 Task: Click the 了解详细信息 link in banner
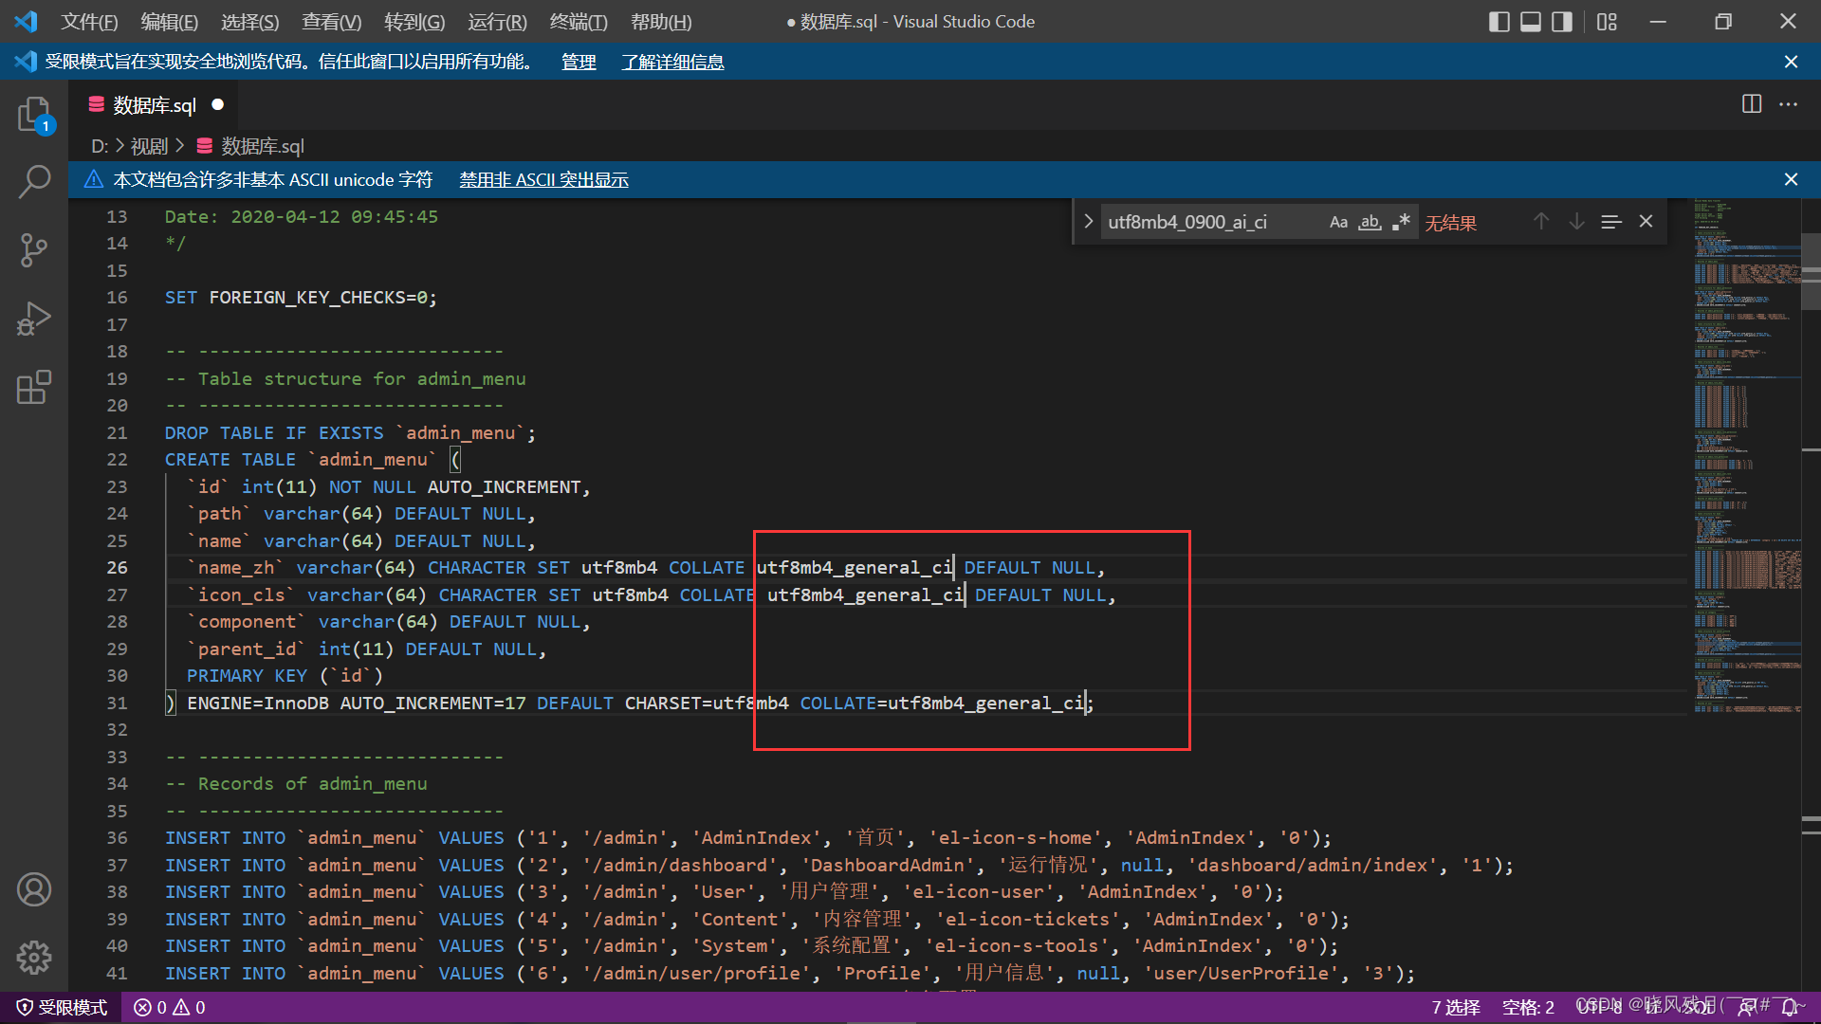672,63
